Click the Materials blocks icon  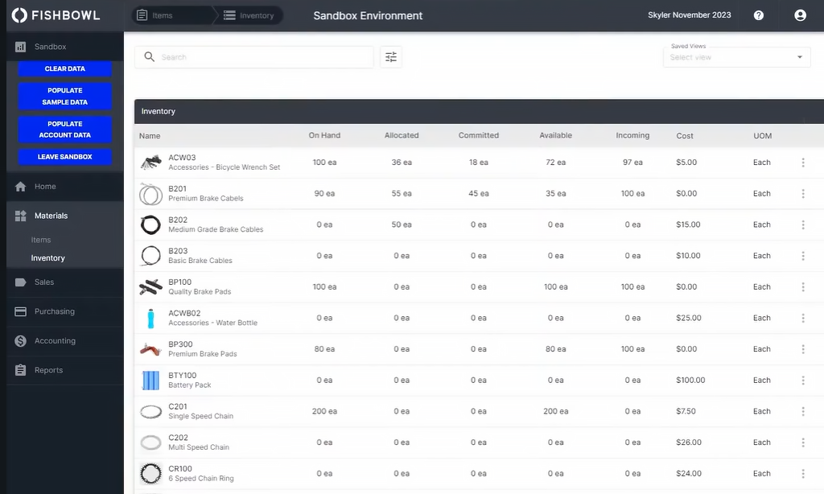pyautogui.click(x=20, y=216)
